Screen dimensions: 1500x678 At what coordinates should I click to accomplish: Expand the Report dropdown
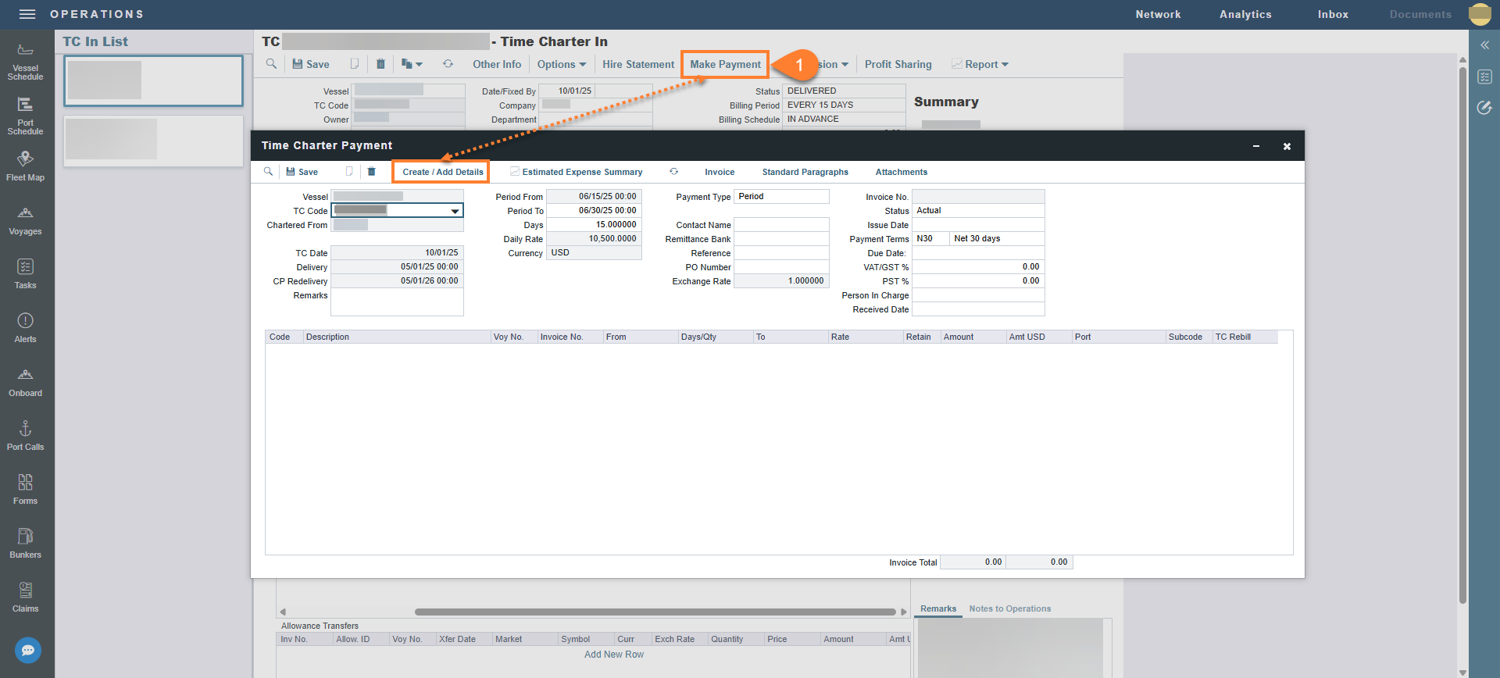click(980, 65)
